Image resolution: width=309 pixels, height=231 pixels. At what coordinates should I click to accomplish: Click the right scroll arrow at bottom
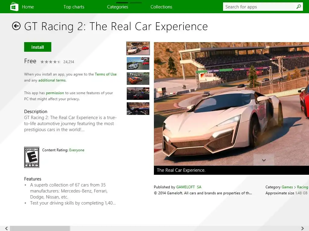[302, 228]
